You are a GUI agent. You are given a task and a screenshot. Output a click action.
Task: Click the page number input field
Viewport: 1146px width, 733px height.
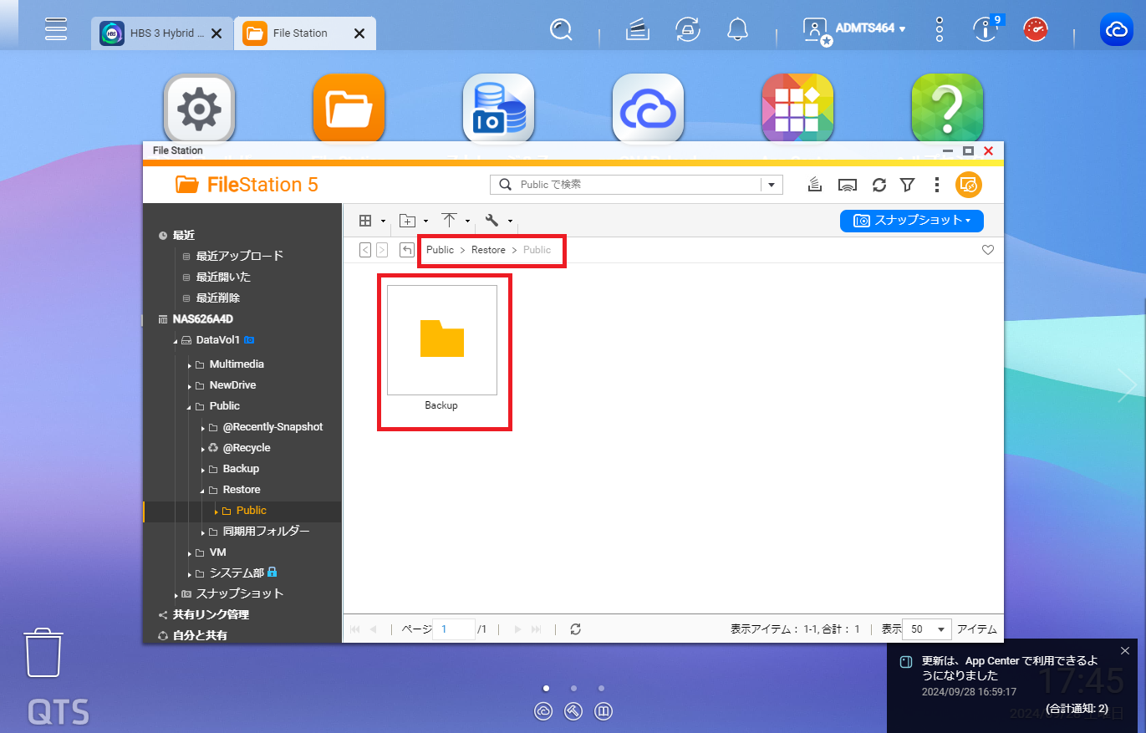[454, 629]
